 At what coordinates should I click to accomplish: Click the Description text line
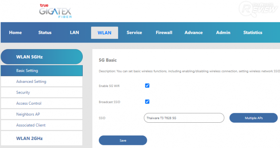point(189,71)
